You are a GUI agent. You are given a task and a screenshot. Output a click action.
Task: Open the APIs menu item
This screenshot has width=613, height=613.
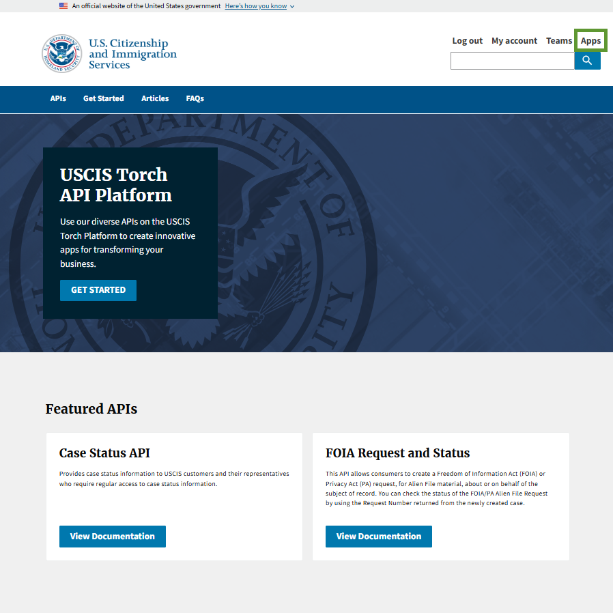(58, 98)
